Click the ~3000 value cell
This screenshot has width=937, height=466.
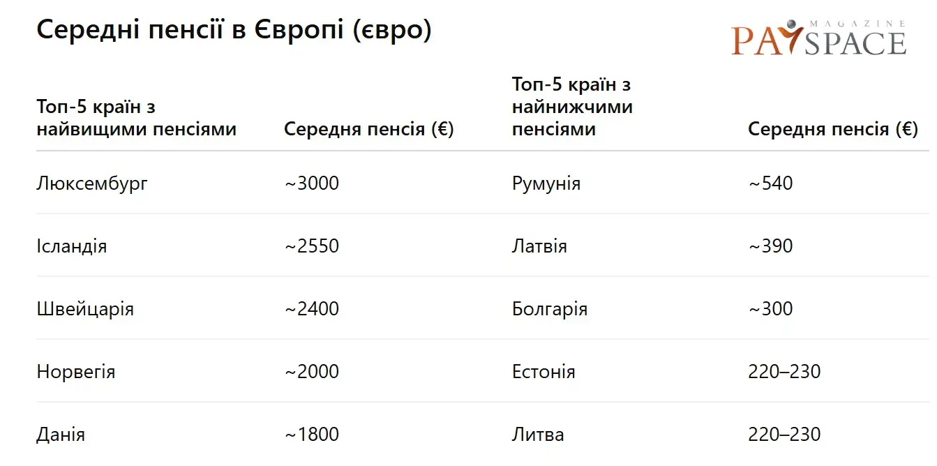tap(312, 183)
